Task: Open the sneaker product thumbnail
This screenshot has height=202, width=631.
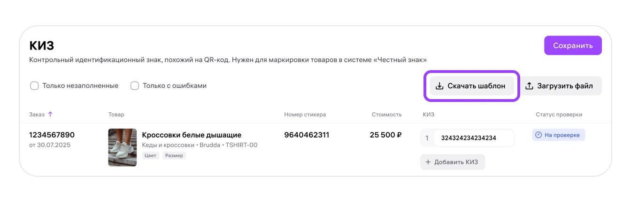Action: [122, 147]
